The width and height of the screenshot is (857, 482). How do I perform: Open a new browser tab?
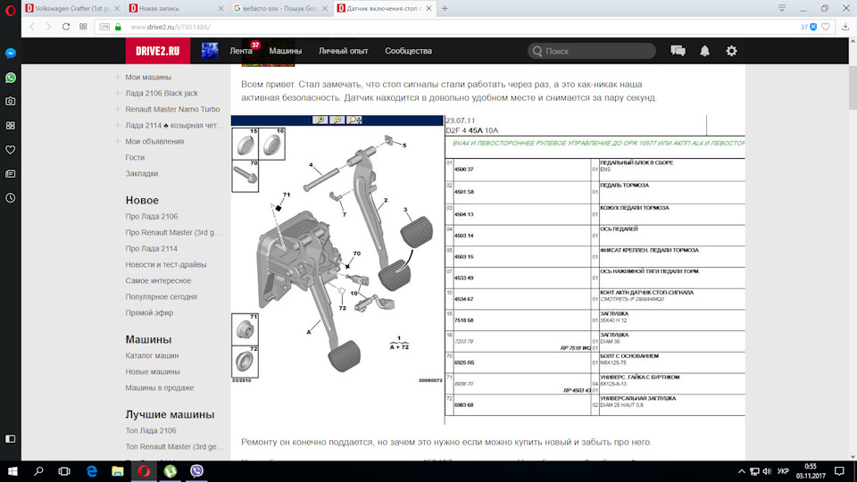pyautogui.click(x=445, y=8)
